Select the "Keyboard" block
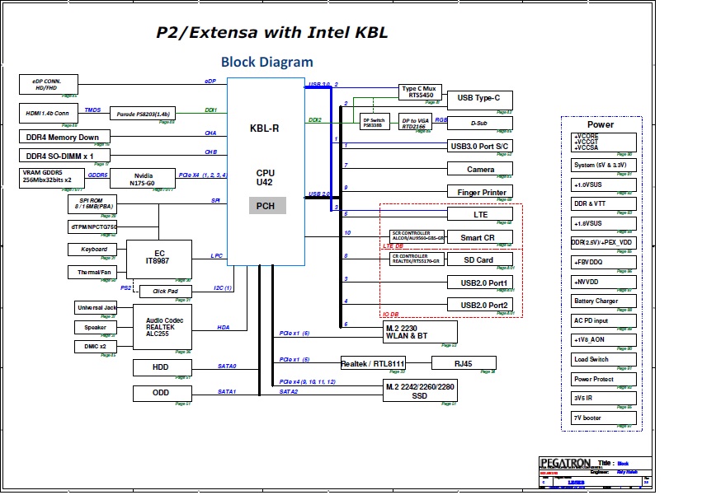This screenshot has height=495, width=702. pyautogui.click(x=92, y=249)
